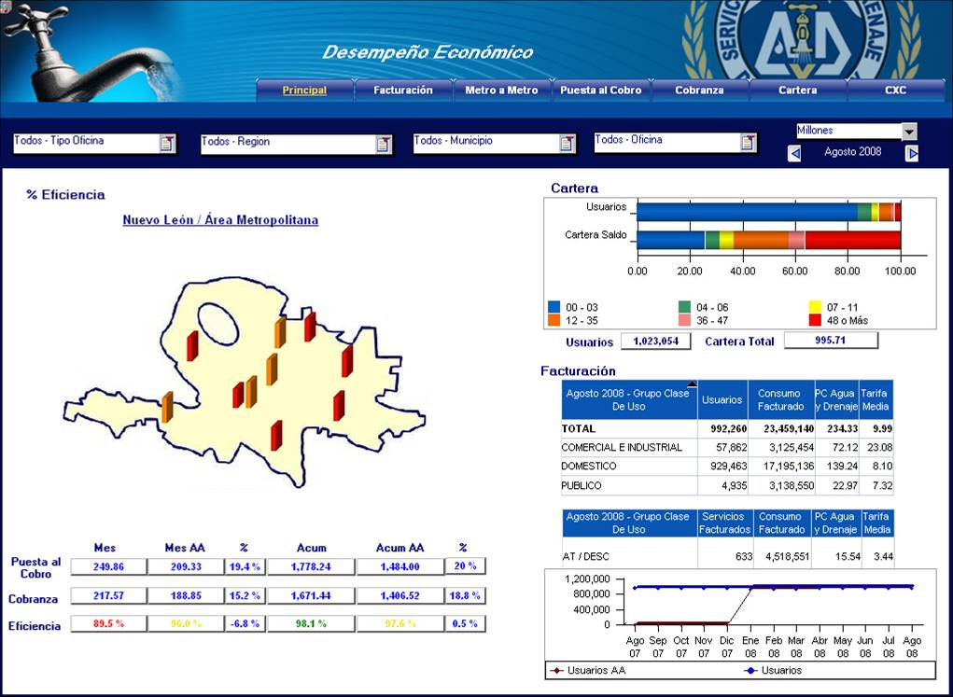
Task: Open the Region filter list icon
Action: [x=384, y=144]
